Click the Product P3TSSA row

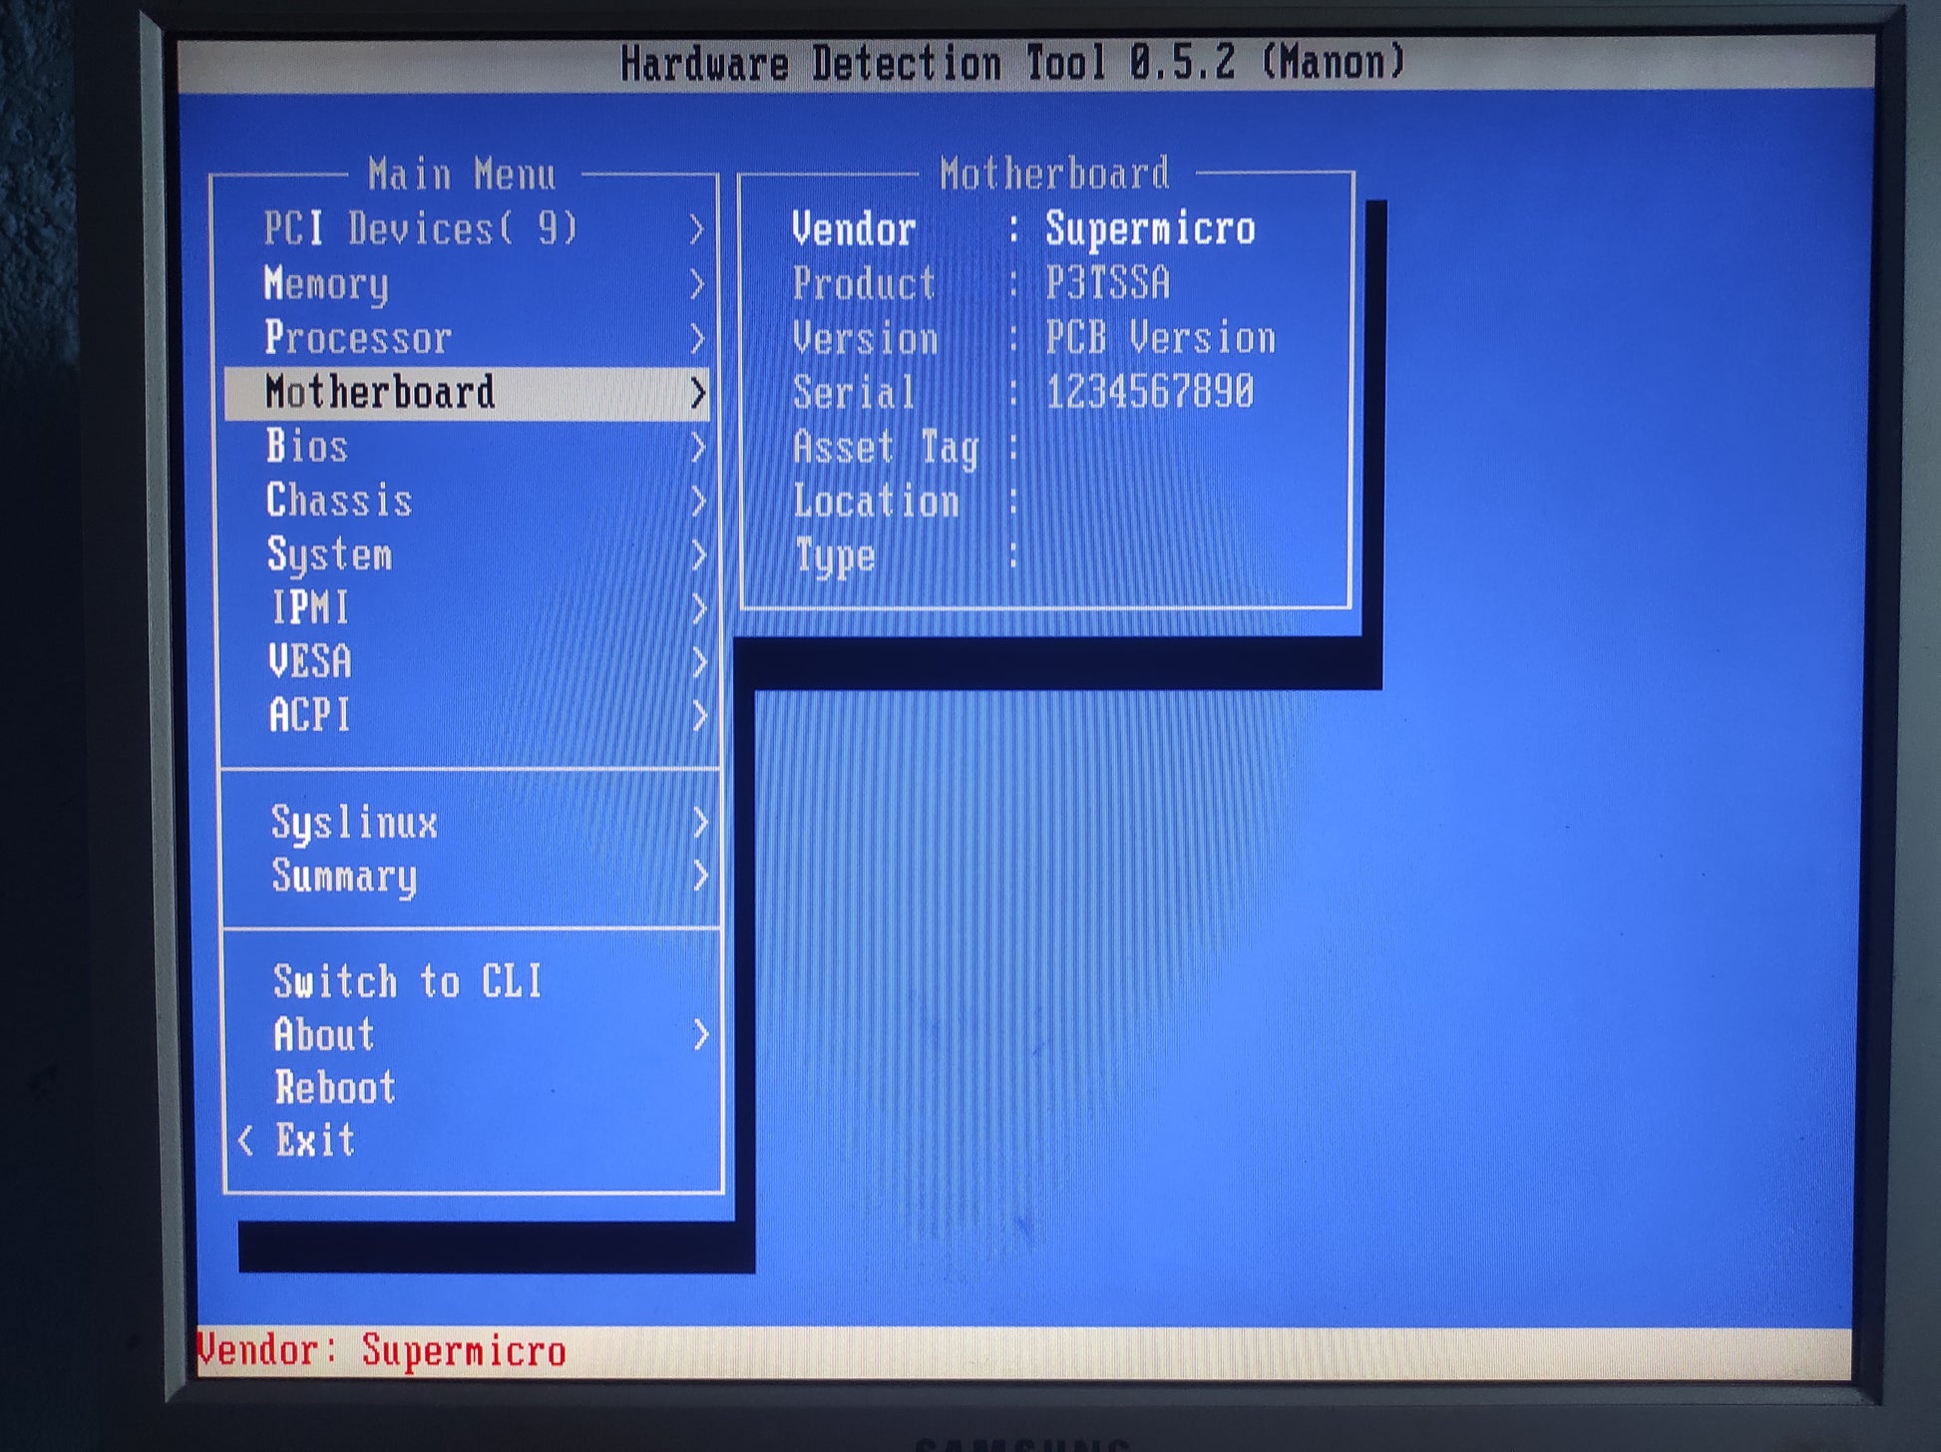tap(980, 284)
